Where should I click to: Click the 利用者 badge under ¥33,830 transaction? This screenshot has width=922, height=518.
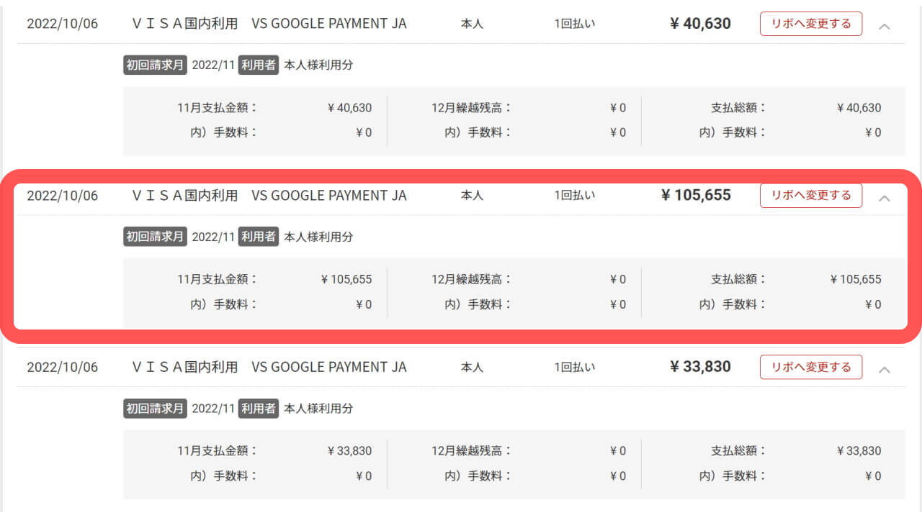[x=259, y=408]
